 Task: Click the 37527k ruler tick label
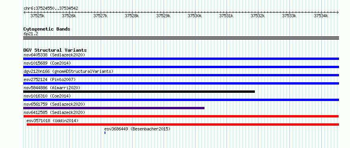(x=100, y=16)
